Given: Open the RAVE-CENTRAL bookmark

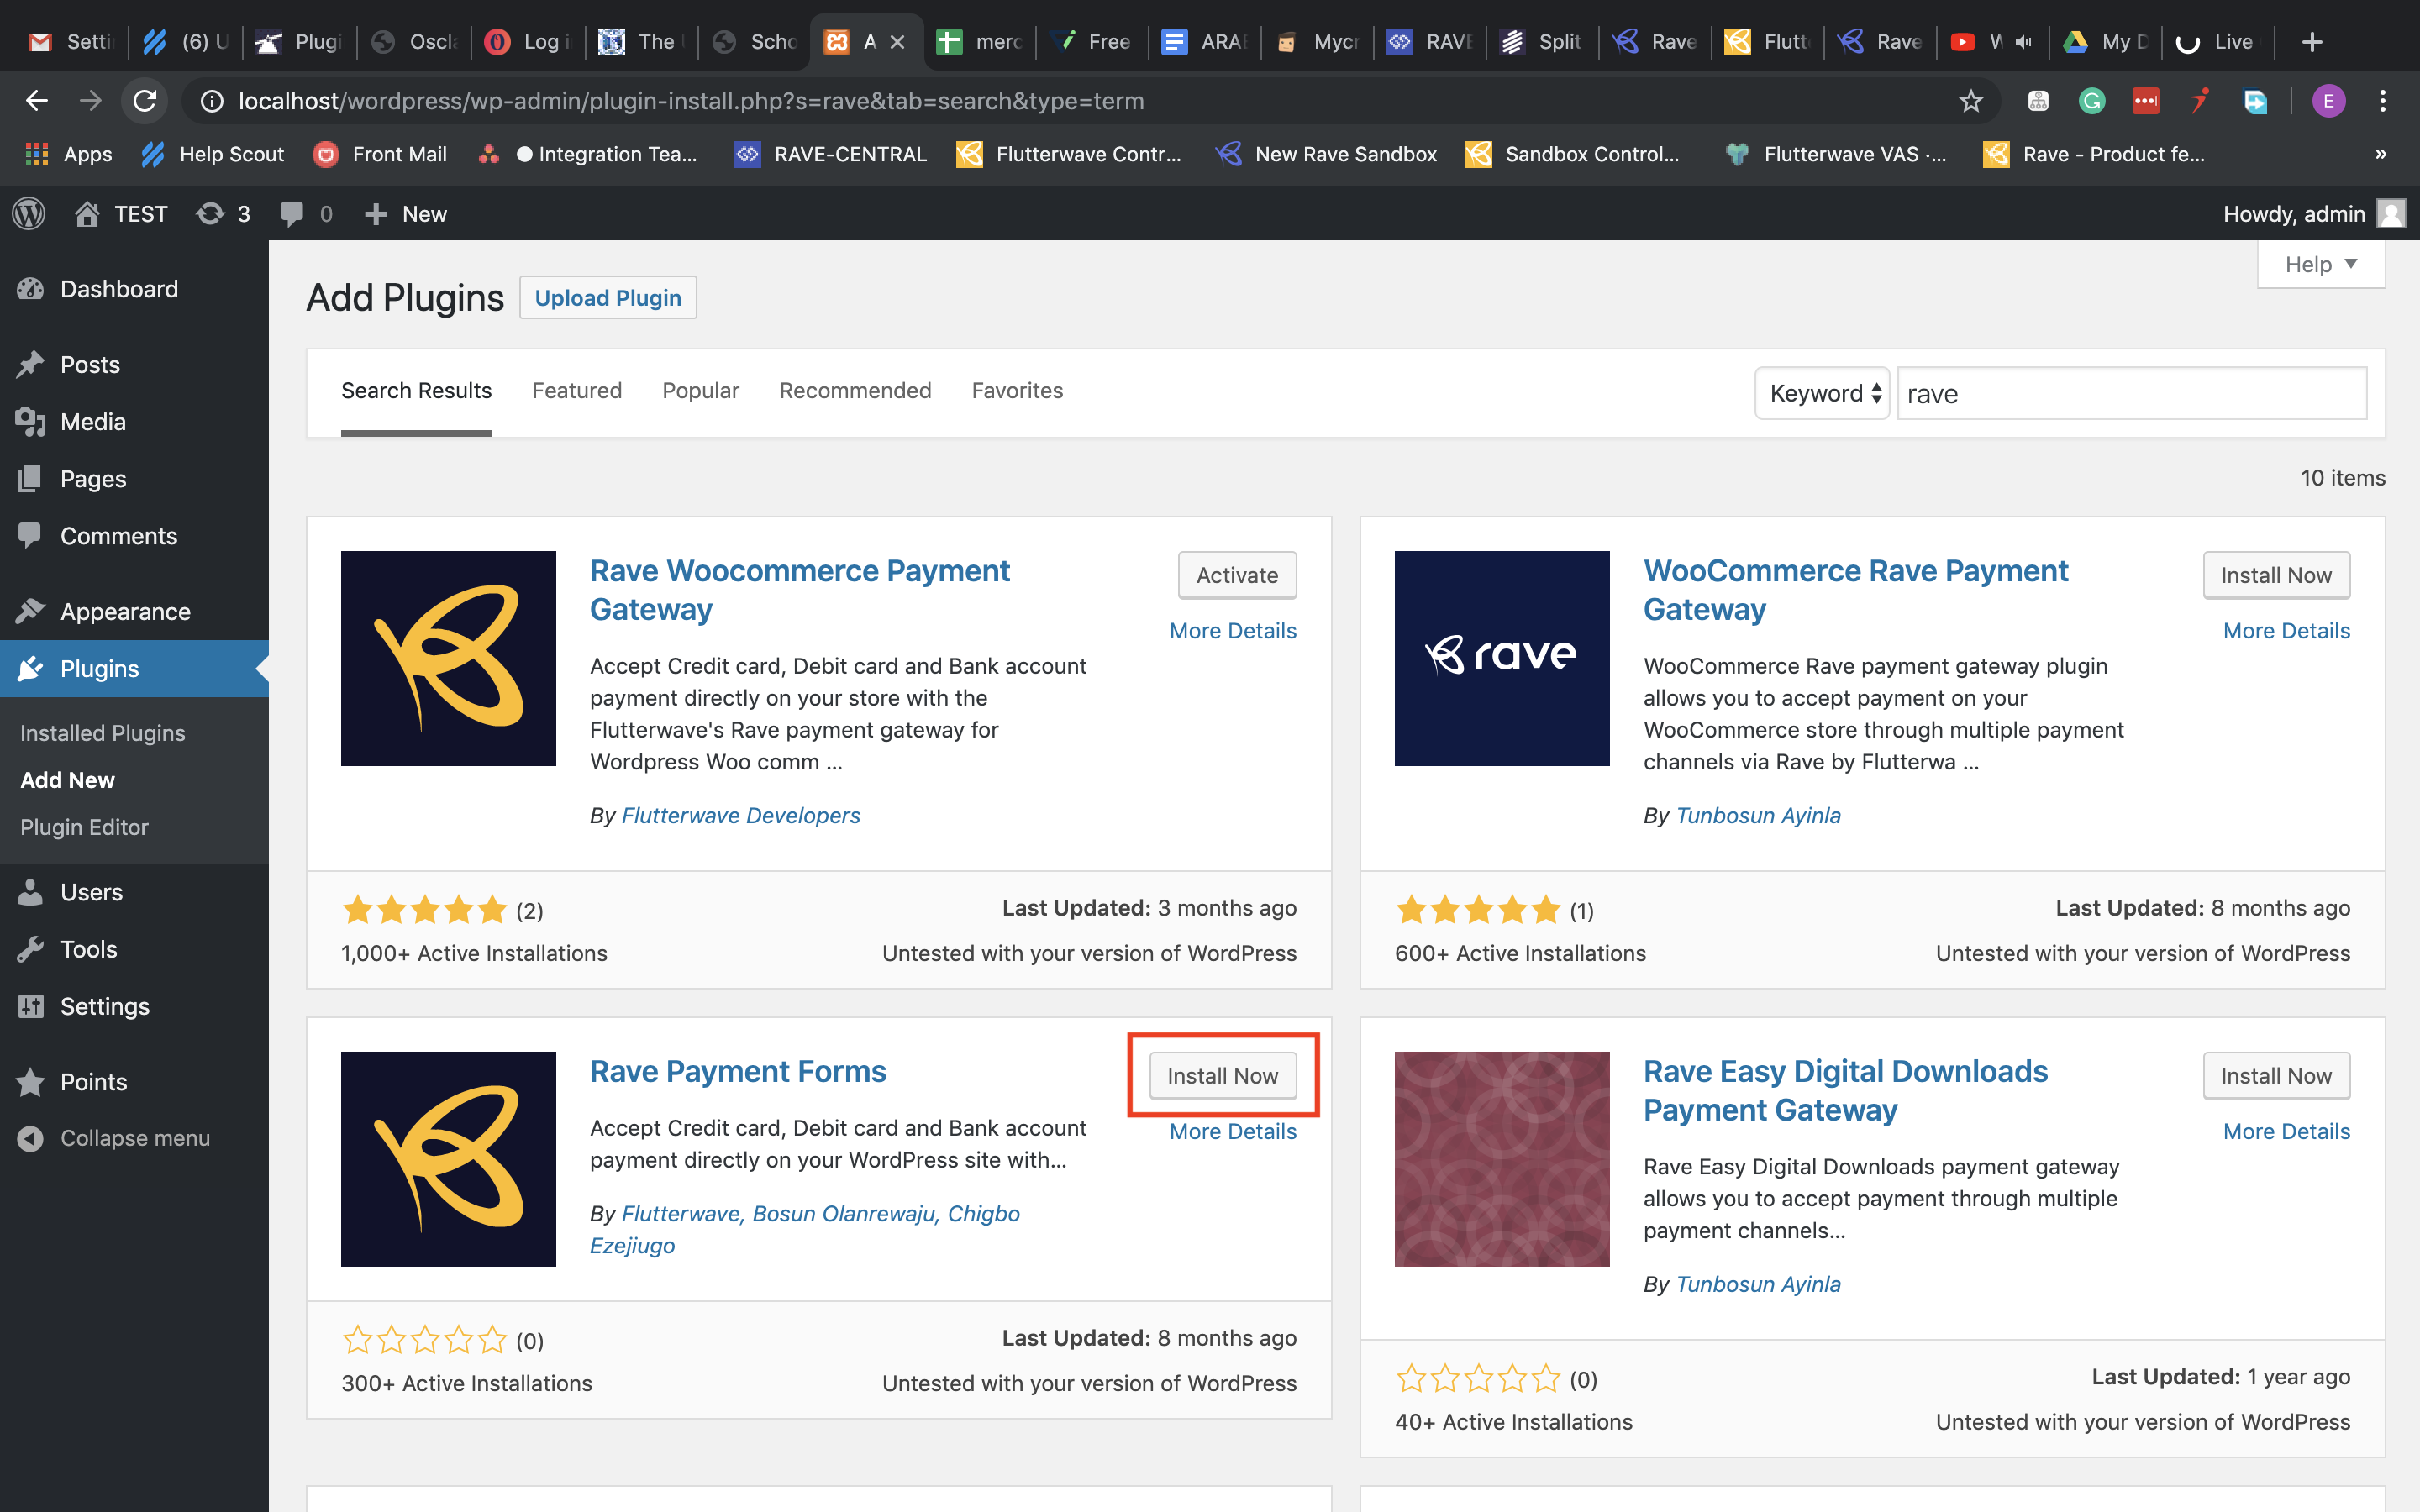Looking at the screenshot, I should pos(831,154).
